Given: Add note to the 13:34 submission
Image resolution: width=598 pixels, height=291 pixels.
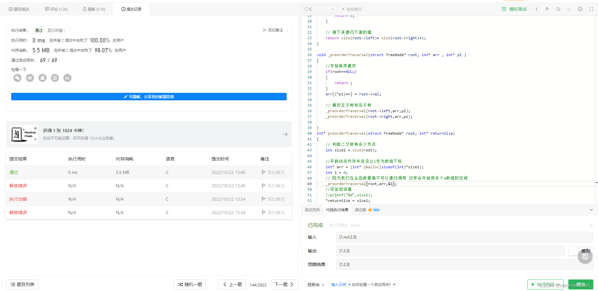Looking at the screenshot, I should click(273, 199).
